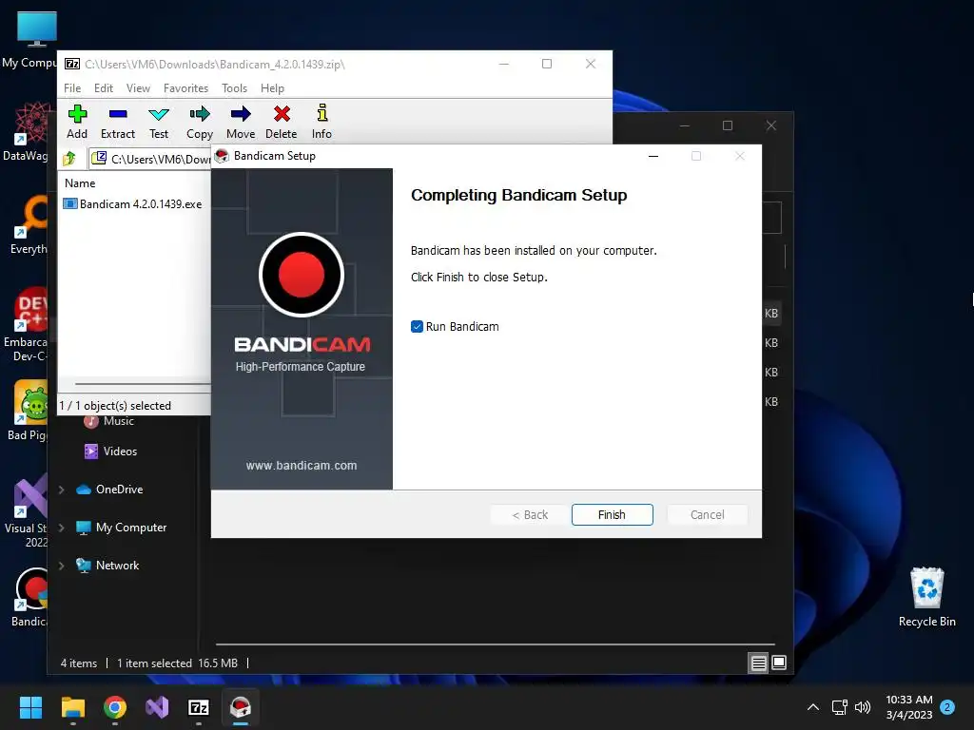Switch File Explorer to large thumbnails view
The image size is (974, 730).
pyautogui.click(x=779, y=663)
